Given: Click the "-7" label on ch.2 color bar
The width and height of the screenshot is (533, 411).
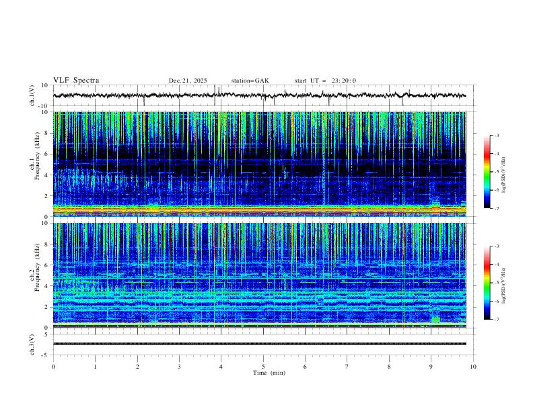Looking at the screenshot, I should pos(496,320).
